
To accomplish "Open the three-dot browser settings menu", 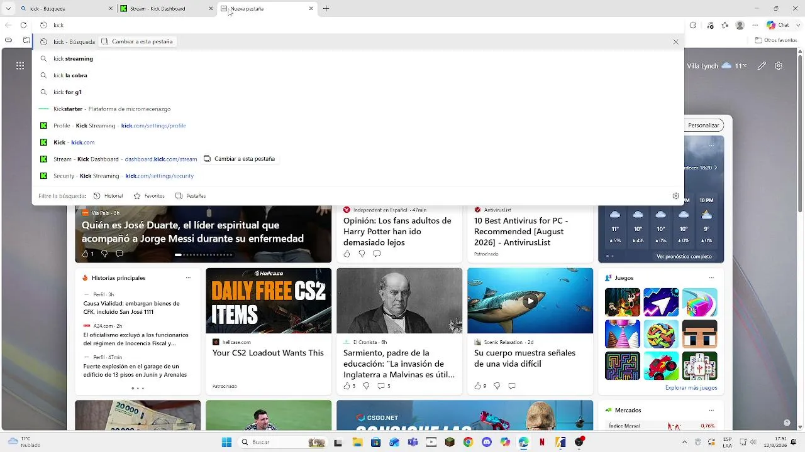I will pyautogui.click(x=755, y=25).
